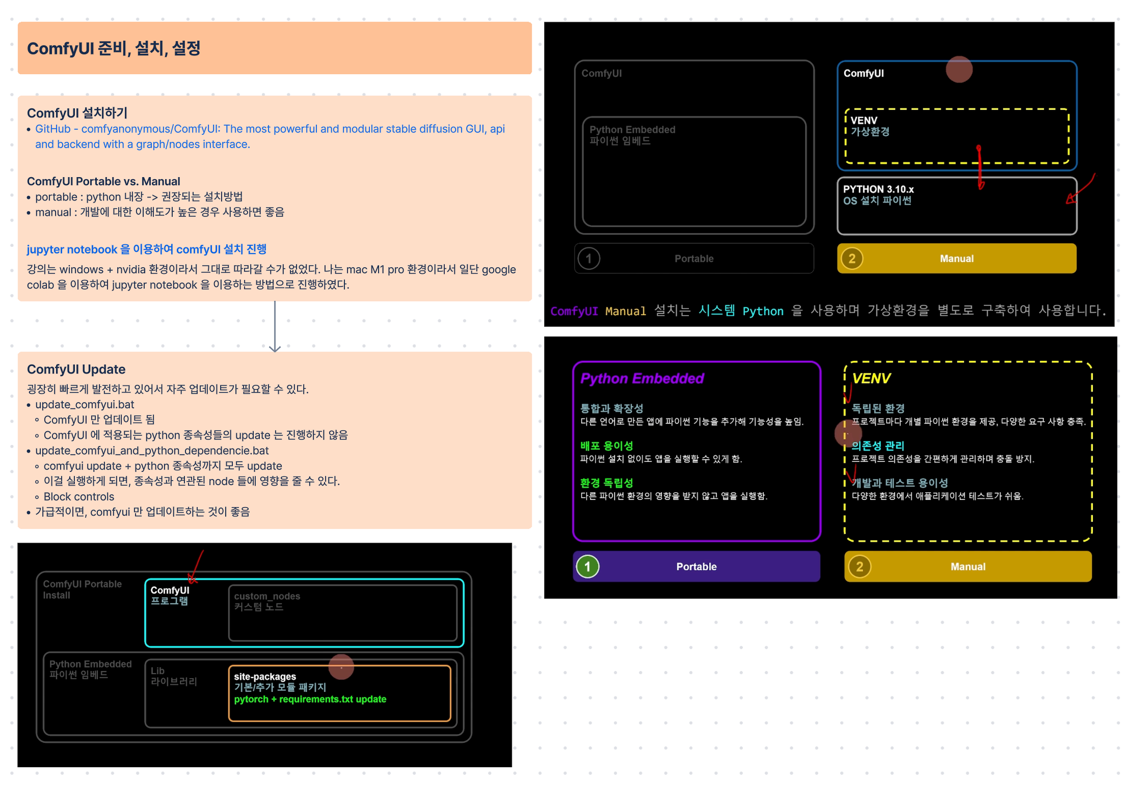Click the 'site-packages' box in Portable Install diagram
This screenshot has width=1127, height=787.
340,694
